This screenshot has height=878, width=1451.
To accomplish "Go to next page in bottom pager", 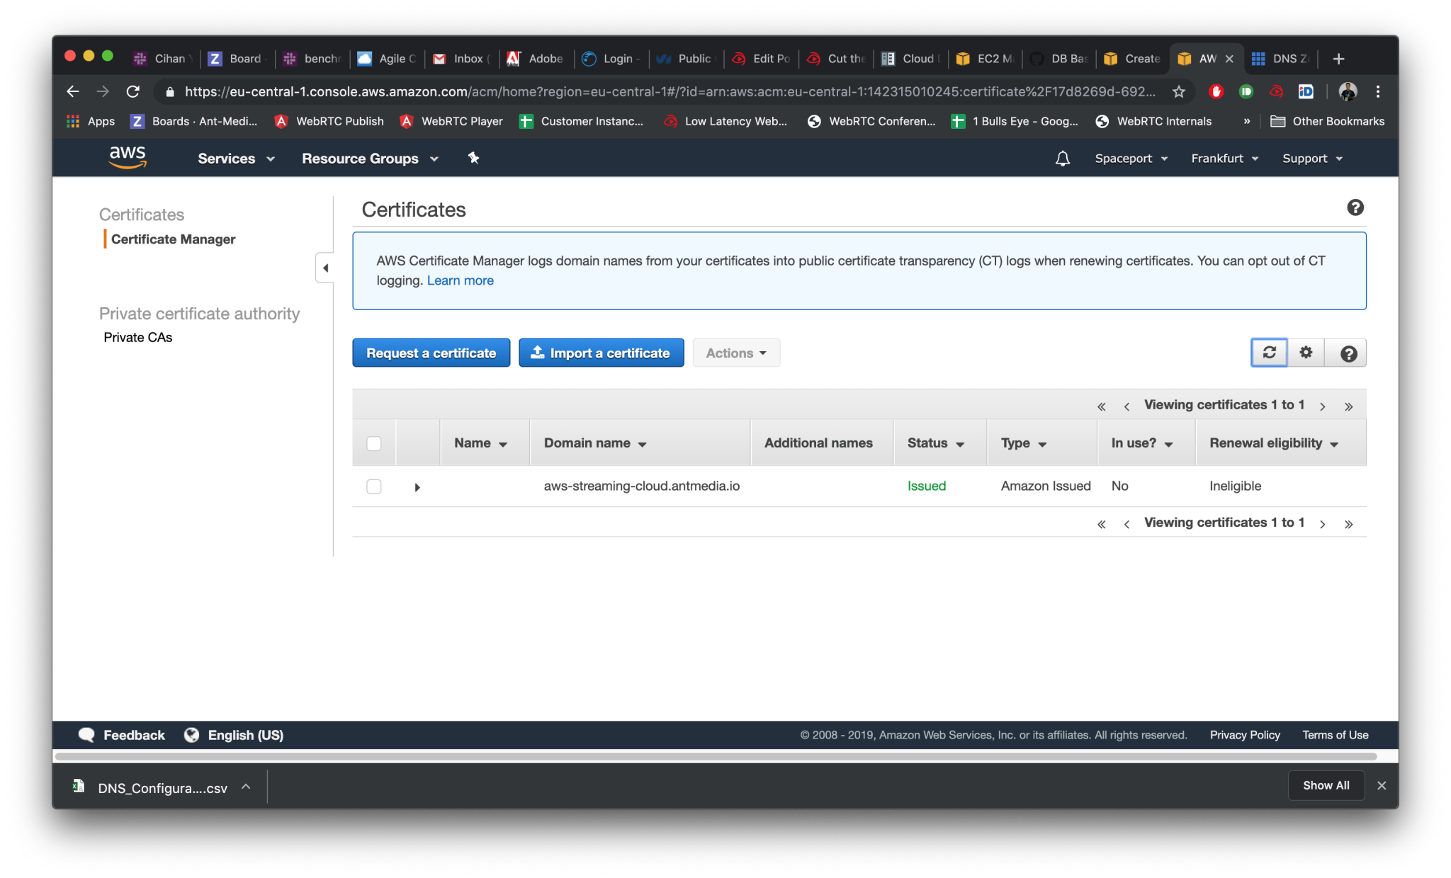I will pyautogui.click(x=1322, y=524).
